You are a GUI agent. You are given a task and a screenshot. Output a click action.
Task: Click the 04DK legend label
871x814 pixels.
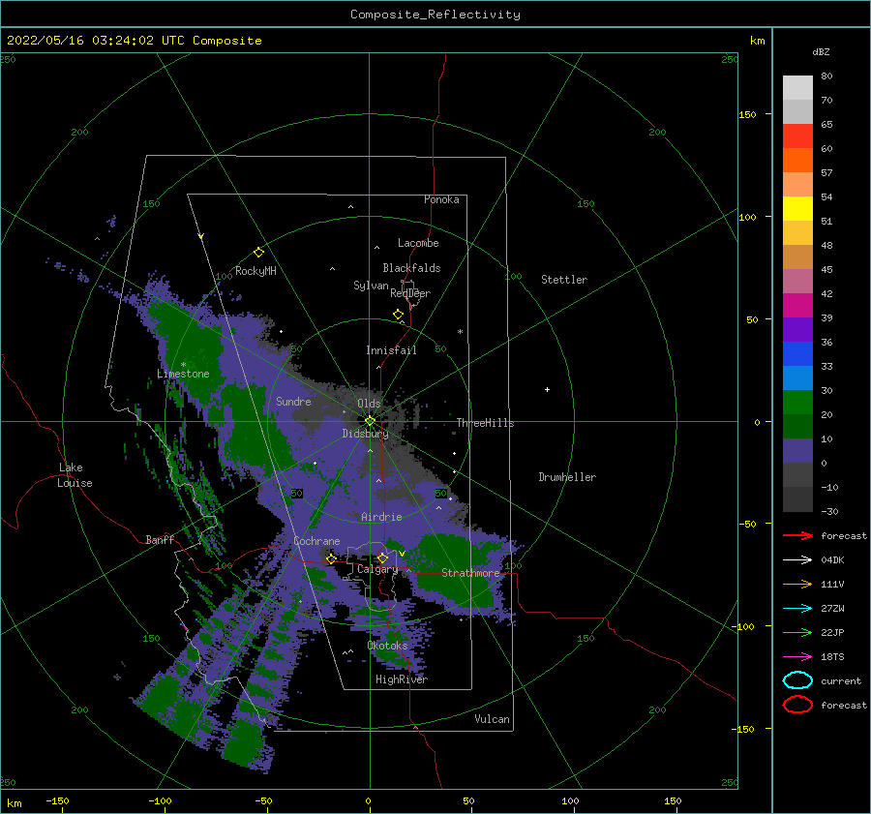(832, 560)
